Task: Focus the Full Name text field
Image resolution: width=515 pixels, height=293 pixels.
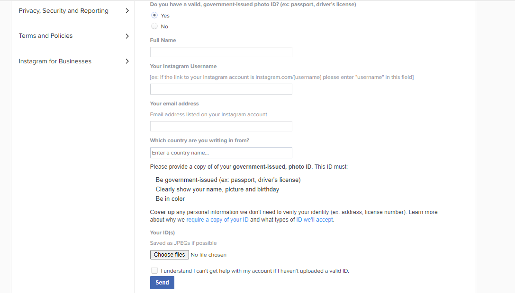Action: [221, 52]
